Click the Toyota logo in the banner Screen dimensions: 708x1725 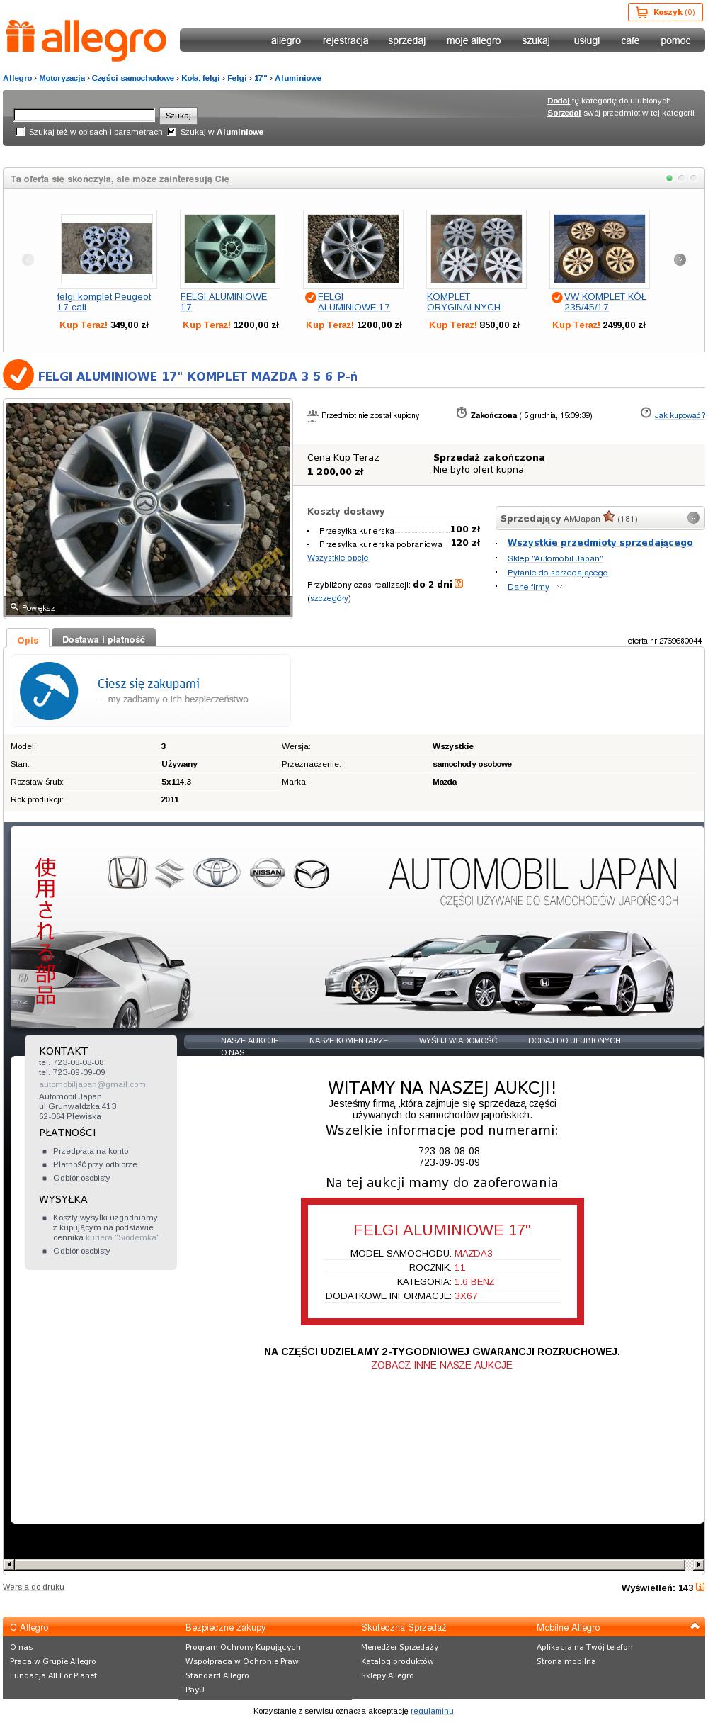point(217,873)
